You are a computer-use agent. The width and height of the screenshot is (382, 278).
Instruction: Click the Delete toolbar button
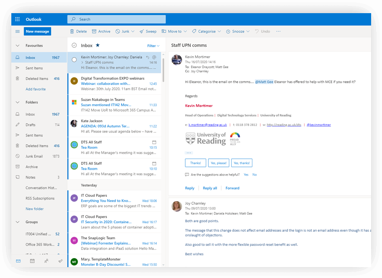(x=78, y=31)
